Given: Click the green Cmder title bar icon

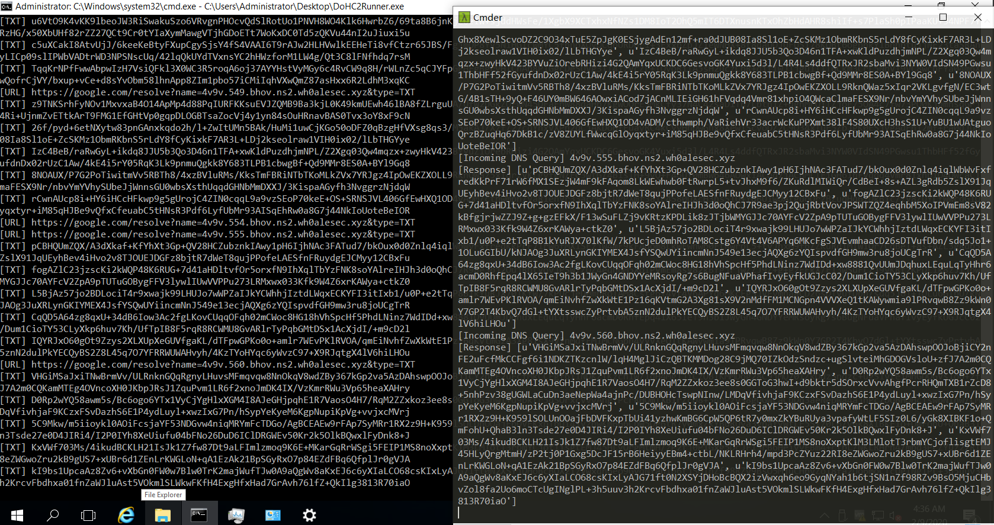Looking at the screenshot, I should (464, 17).
